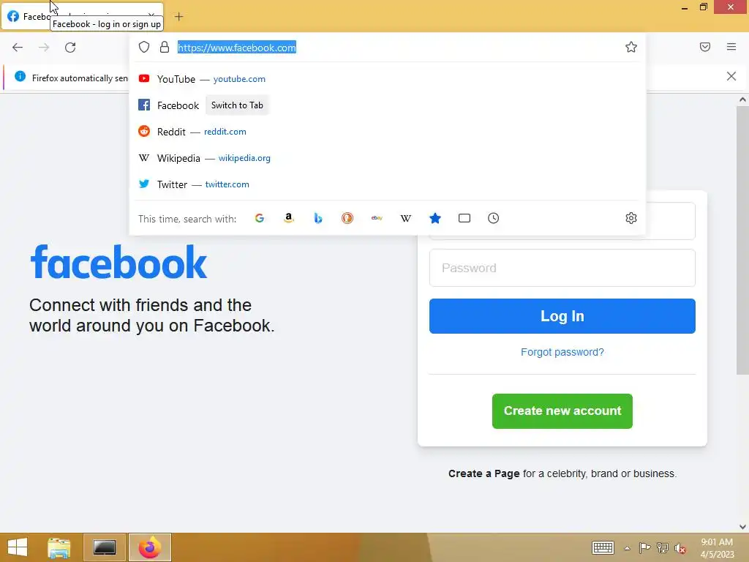Select the YouTube suggestion row
The height and width of the screenshot is (562, 749).
coord(388,79)
